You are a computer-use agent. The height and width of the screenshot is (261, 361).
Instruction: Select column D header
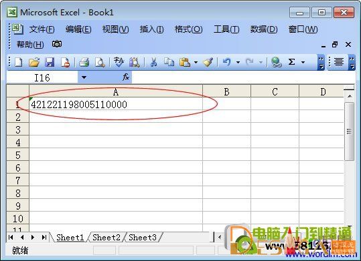tap(322, 92)
